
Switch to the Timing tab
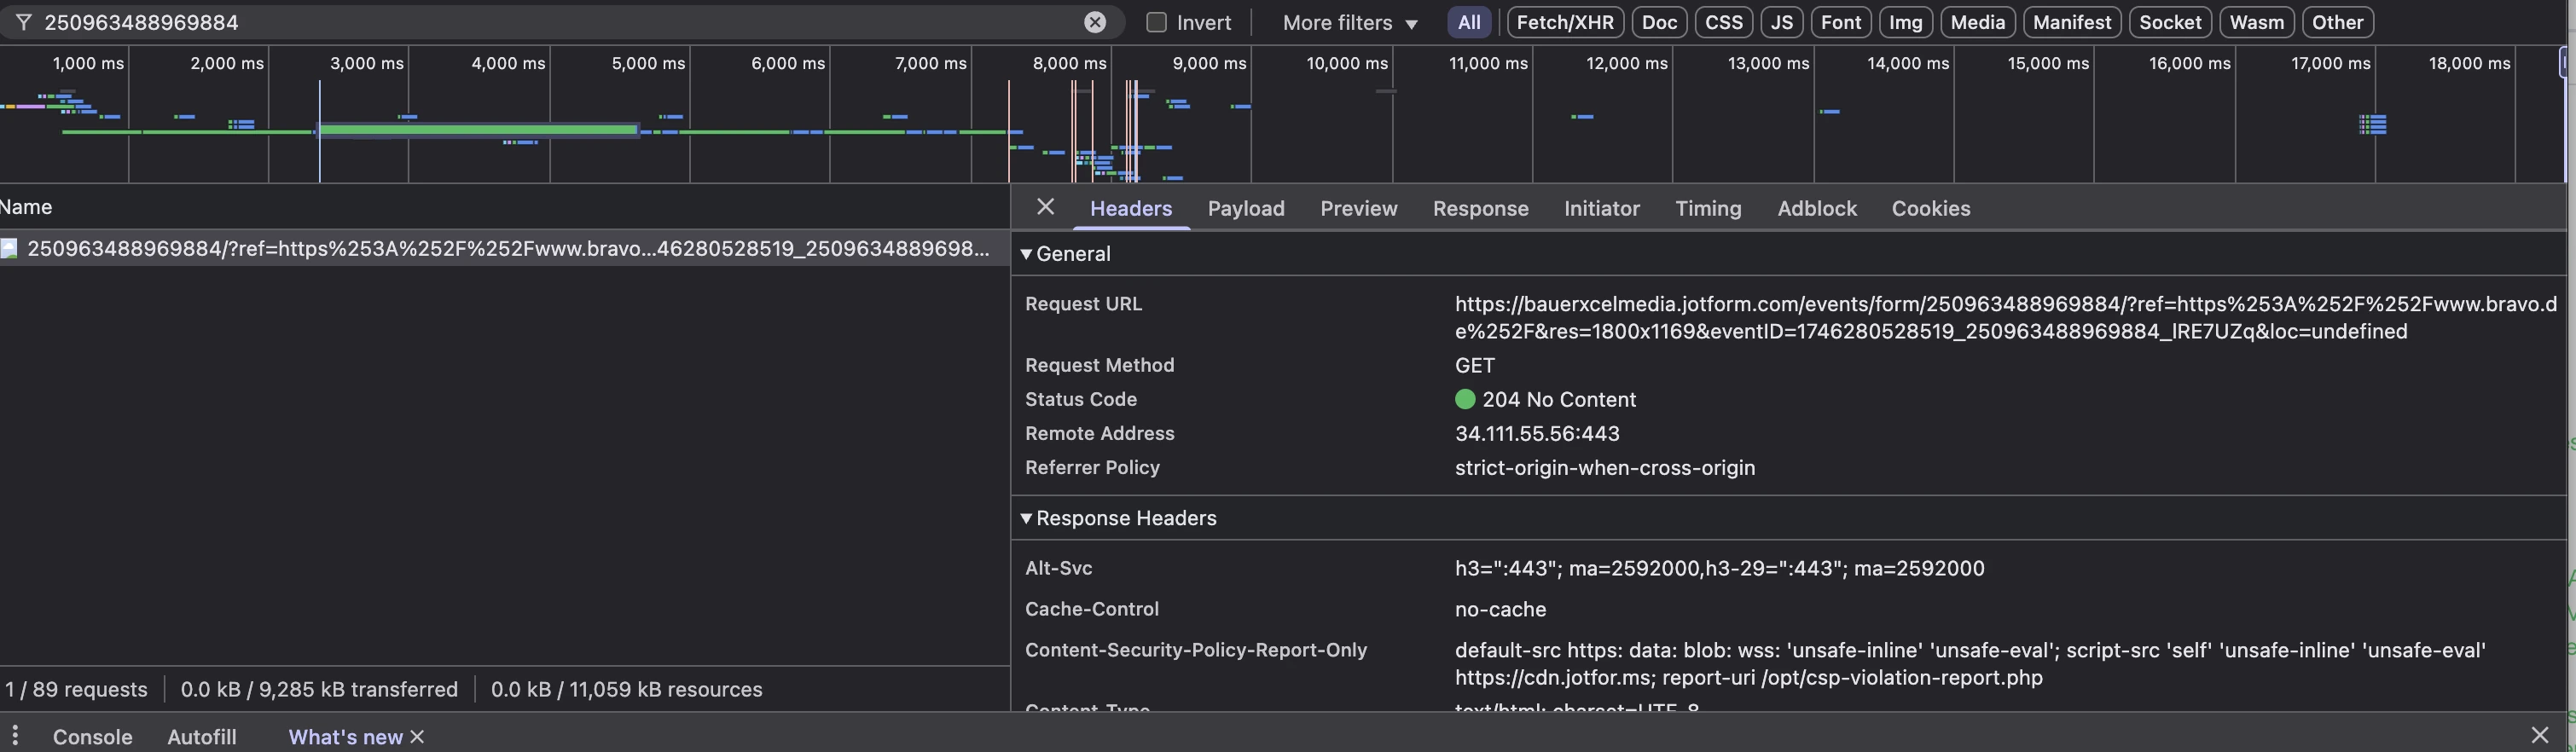(1707, 208)
